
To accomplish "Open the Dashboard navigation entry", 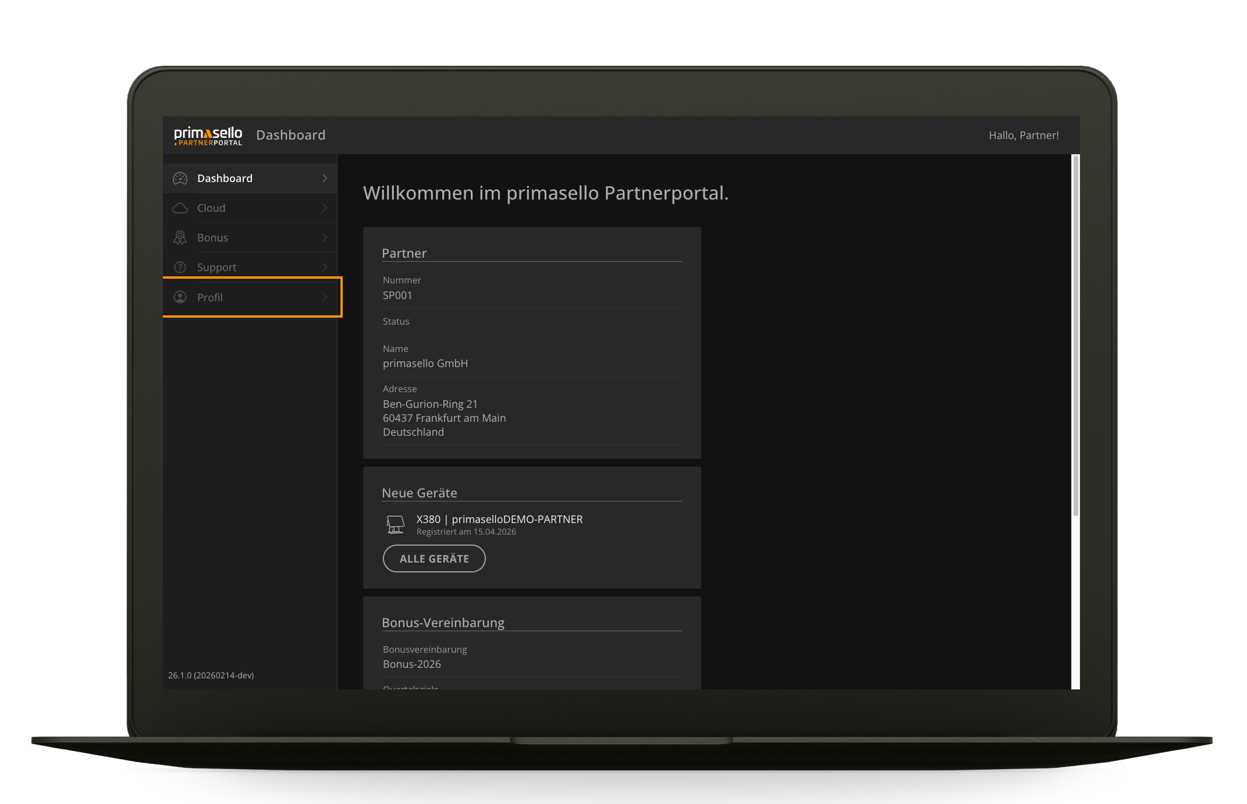I will 225,178.
